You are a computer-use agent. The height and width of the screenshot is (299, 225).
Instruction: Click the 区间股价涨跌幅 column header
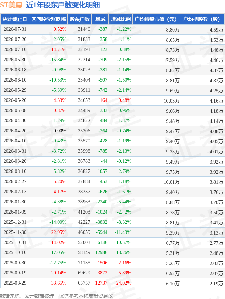pos(48,19)
